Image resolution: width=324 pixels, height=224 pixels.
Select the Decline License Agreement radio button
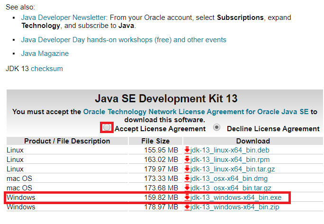[x=216, y=127]
